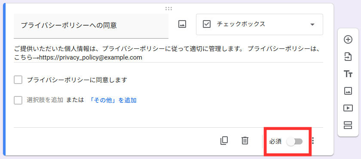The width and height of the screenshot is (361, 159).
Task: Check the プライバシーポリシーに同意します checkbox
Action: (x=18, y=80)
